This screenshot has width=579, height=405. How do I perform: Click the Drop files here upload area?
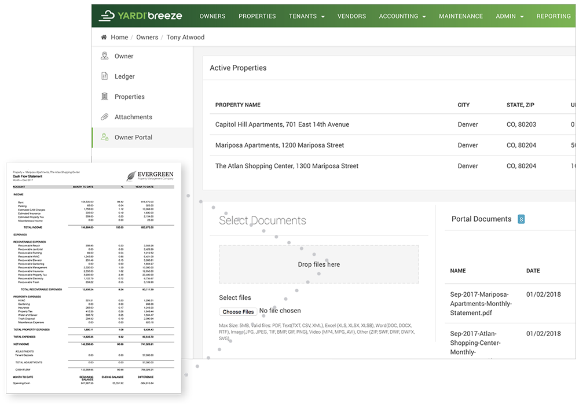[319, 264]
